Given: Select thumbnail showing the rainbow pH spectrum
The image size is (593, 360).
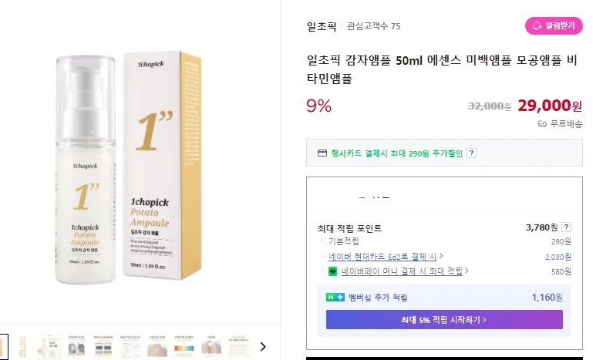Looking at the screenshot, I should coord(184,347).
